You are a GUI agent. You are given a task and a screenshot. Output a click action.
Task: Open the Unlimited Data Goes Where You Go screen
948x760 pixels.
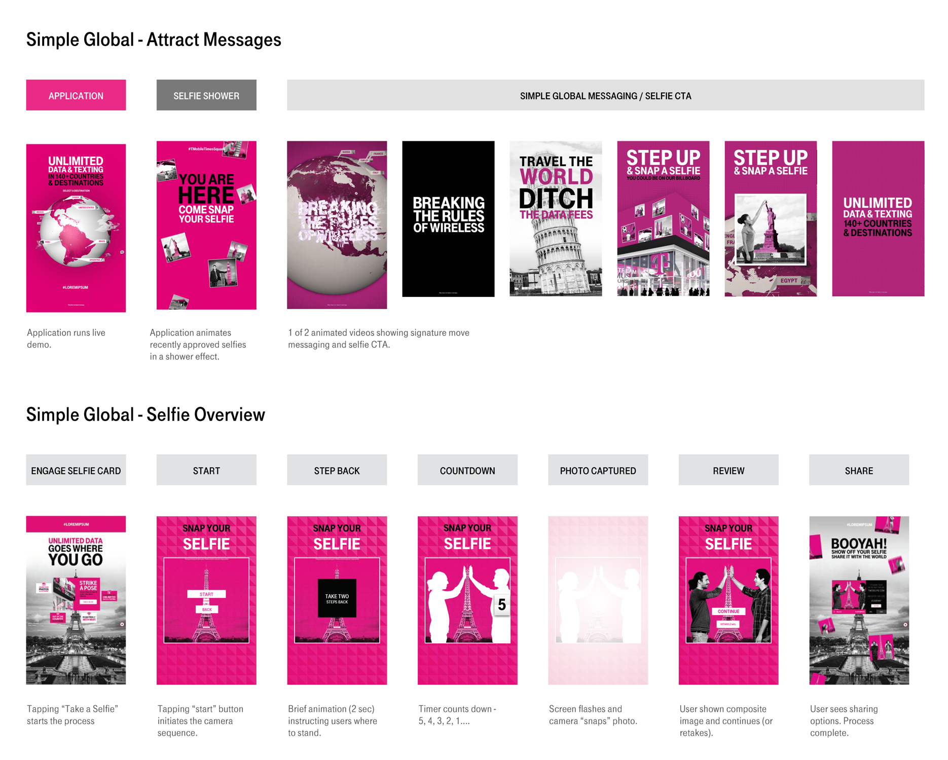click(76, 600)
